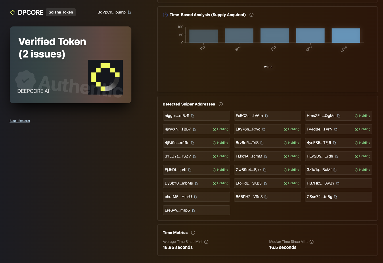Copy the GSsn72...bt6g address
The height and width of the screenshot is (263, 383).
click(x=336, y=197)
